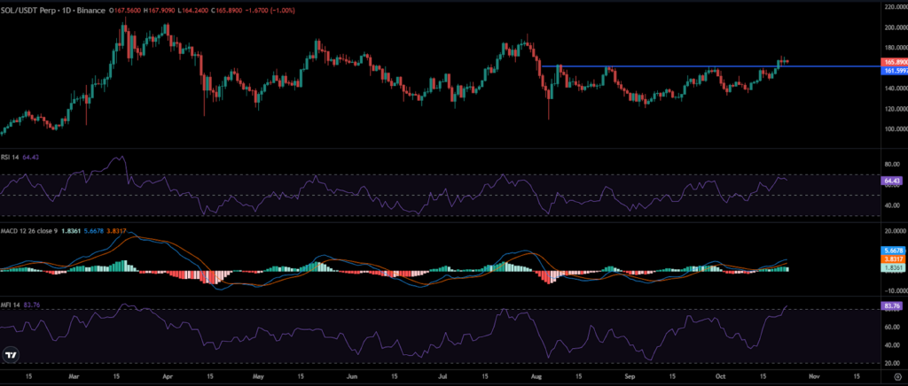Click the MFI legend value 83.76
The image size is (908, 386).
pyautogui.click(x=30, y=305)
